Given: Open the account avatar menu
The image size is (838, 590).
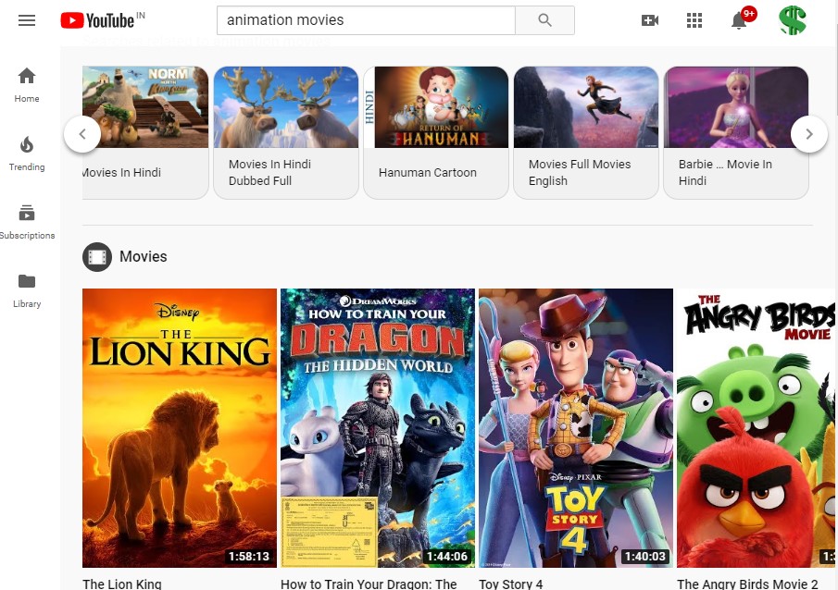Looking at the screenshot, I should tap(792, 20).
